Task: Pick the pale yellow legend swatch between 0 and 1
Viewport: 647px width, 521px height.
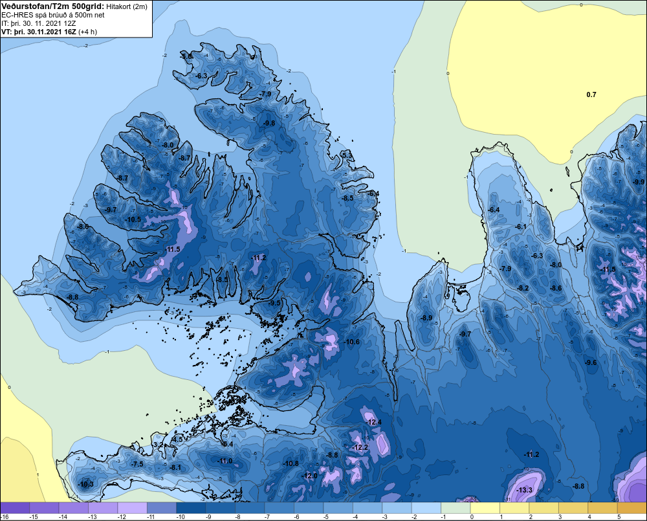Action: point(485,508)
